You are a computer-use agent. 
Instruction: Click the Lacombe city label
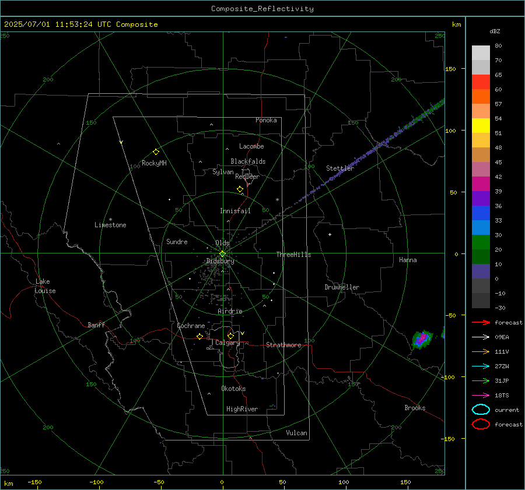coord(251,146)
